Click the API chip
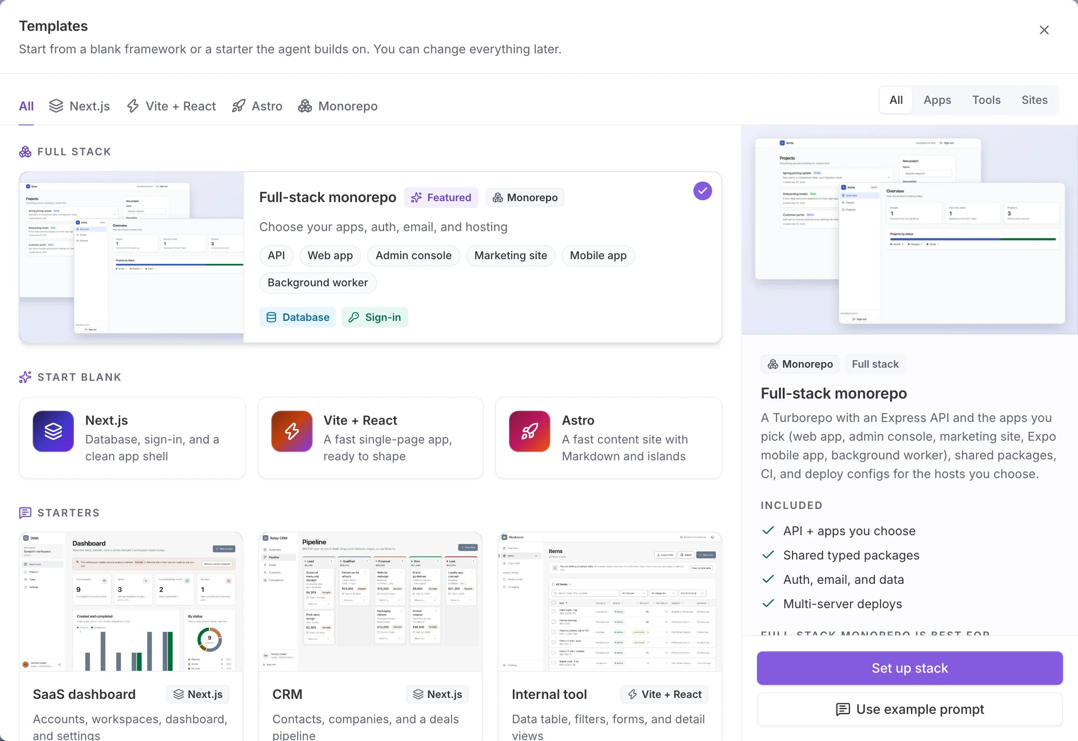 (276, 255)
